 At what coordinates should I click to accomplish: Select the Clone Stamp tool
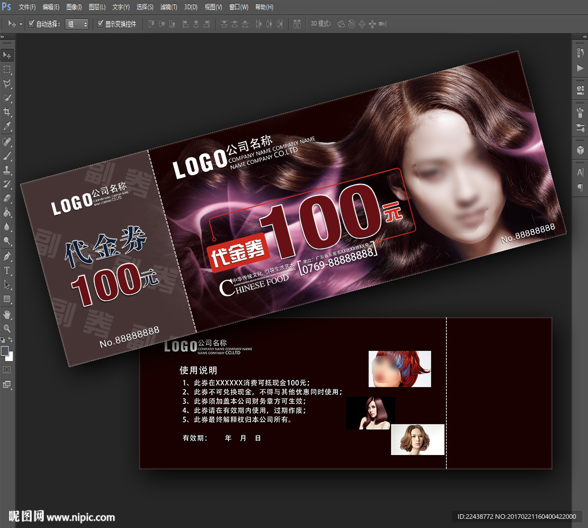pos(7,169)
